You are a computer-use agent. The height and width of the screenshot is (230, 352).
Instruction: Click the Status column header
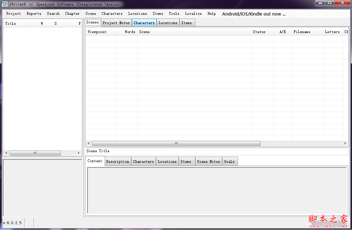[x=259, y=32]
